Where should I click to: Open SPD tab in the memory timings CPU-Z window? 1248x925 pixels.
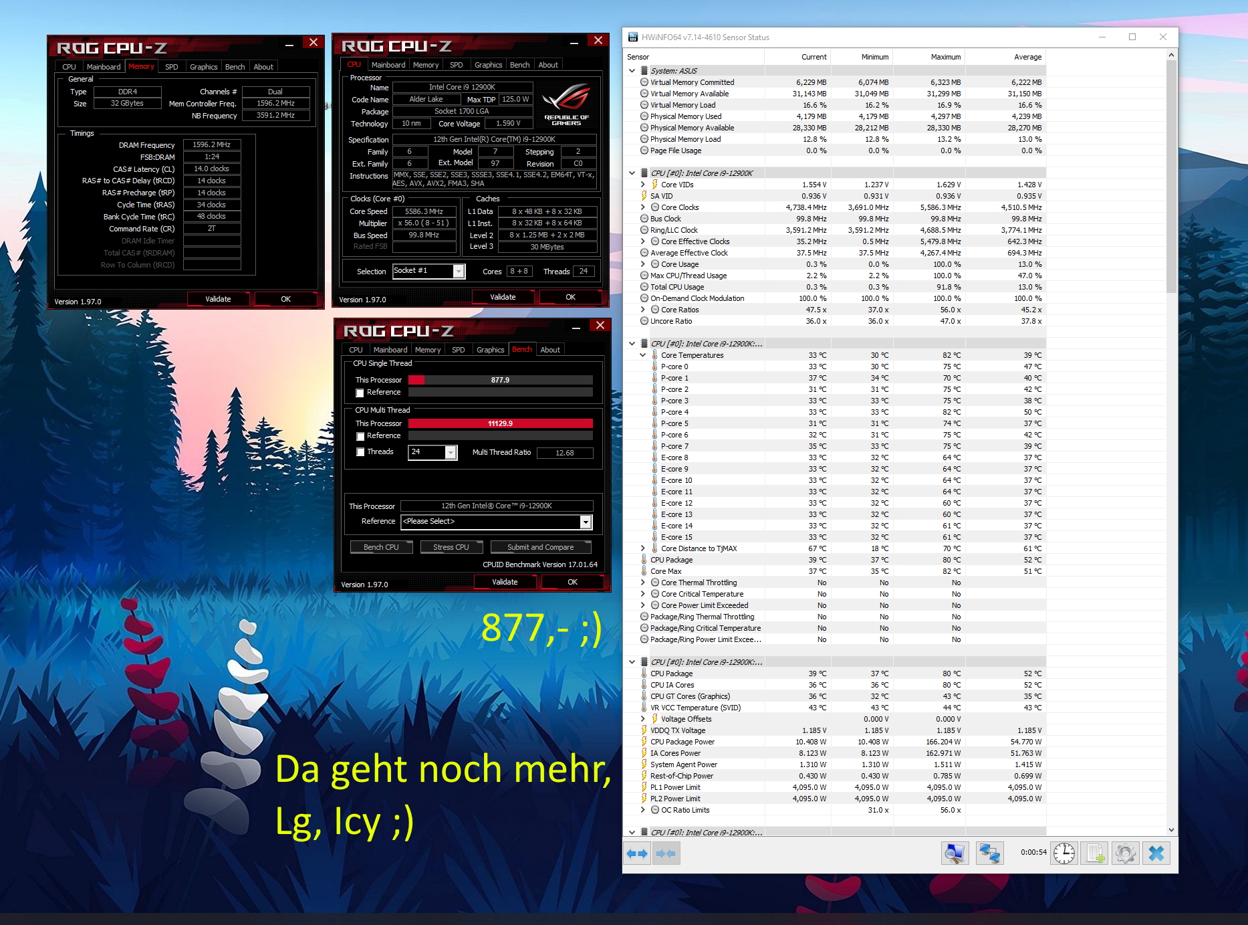coord(172,67)
